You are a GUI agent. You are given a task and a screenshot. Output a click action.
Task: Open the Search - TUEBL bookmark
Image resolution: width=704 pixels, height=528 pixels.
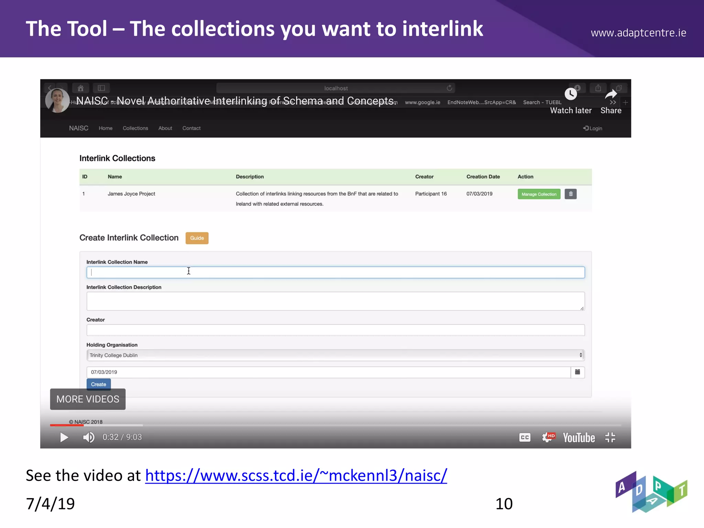tap(542, 102)
